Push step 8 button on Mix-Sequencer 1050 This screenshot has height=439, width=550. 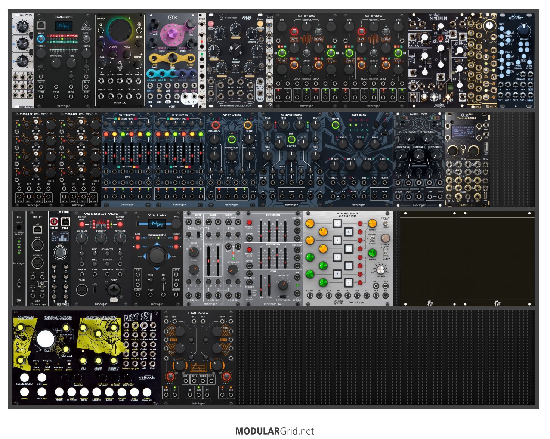pos(348,282)
